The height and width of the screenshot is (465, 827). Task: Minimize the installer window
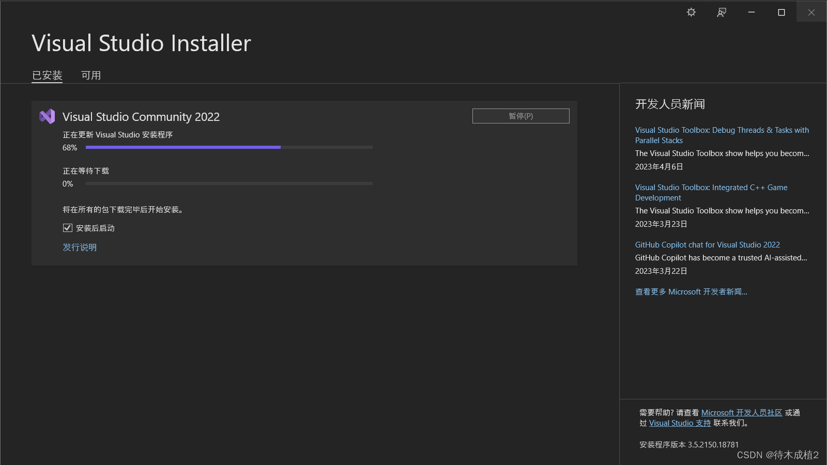[x=752, y=12]
